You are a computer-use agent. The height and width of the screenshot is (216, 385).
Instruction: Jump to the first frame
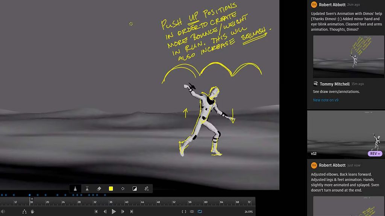click(96, 212)
